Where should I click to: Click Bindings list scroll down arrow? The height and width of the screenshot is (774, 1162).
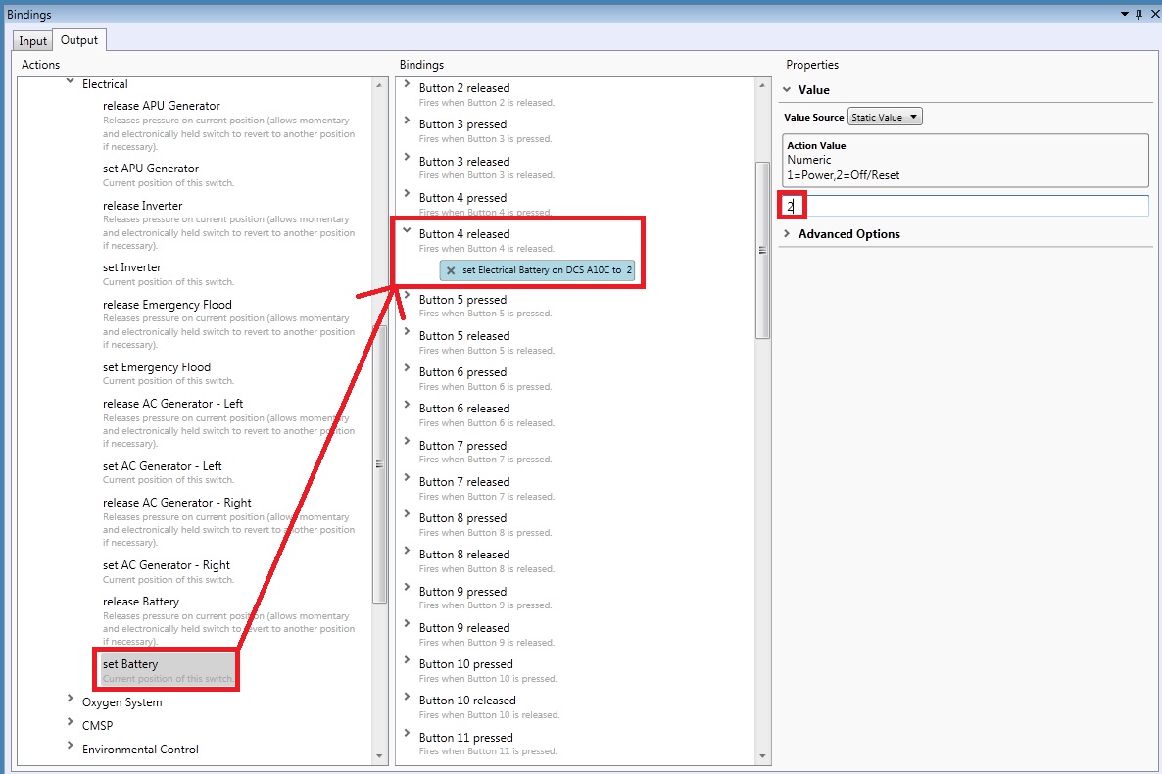click(762, 756)
